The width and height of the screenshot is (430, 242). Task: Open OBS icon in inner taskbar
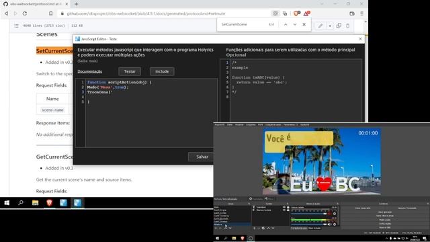pos(251,238)
